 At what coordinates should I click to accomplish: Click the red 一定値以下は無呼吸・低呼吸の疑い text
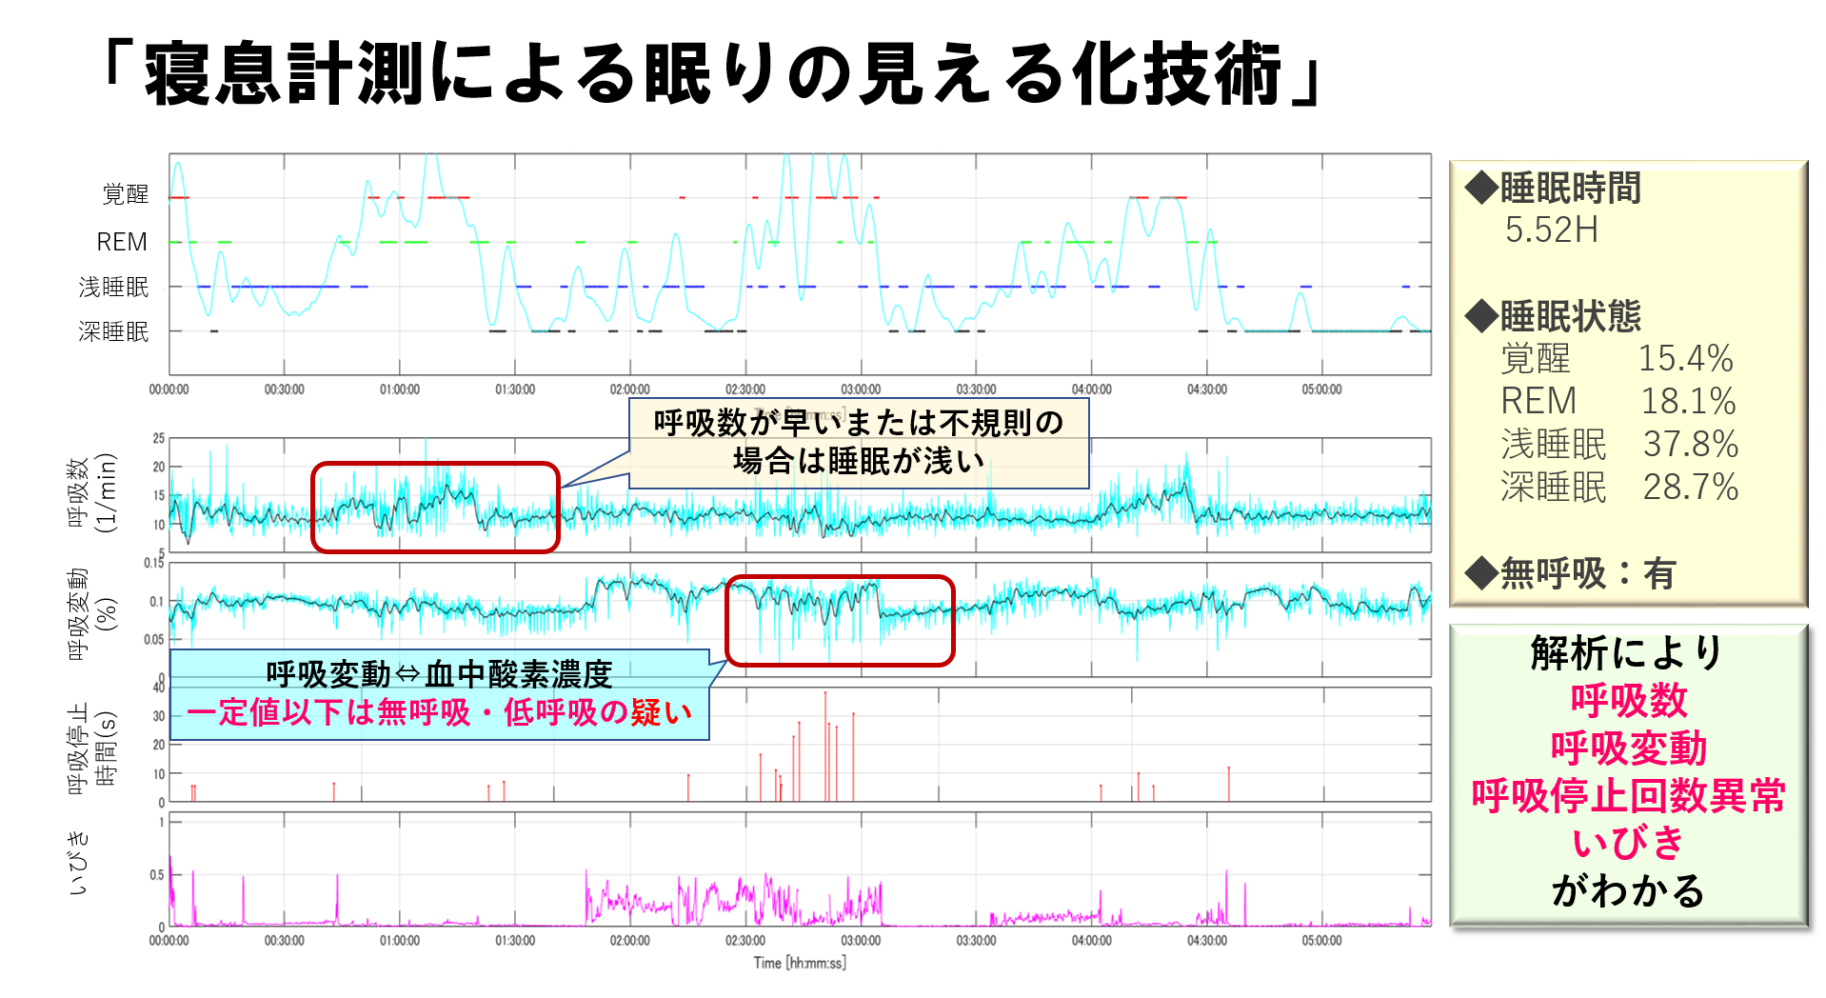[x=439, y=712]
